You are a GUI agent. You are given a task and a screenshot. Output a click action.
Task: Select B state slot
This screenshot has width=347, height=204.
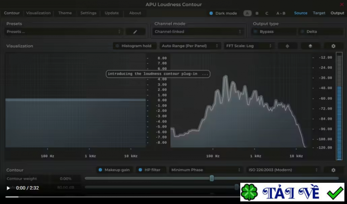(x=257, y=13)
